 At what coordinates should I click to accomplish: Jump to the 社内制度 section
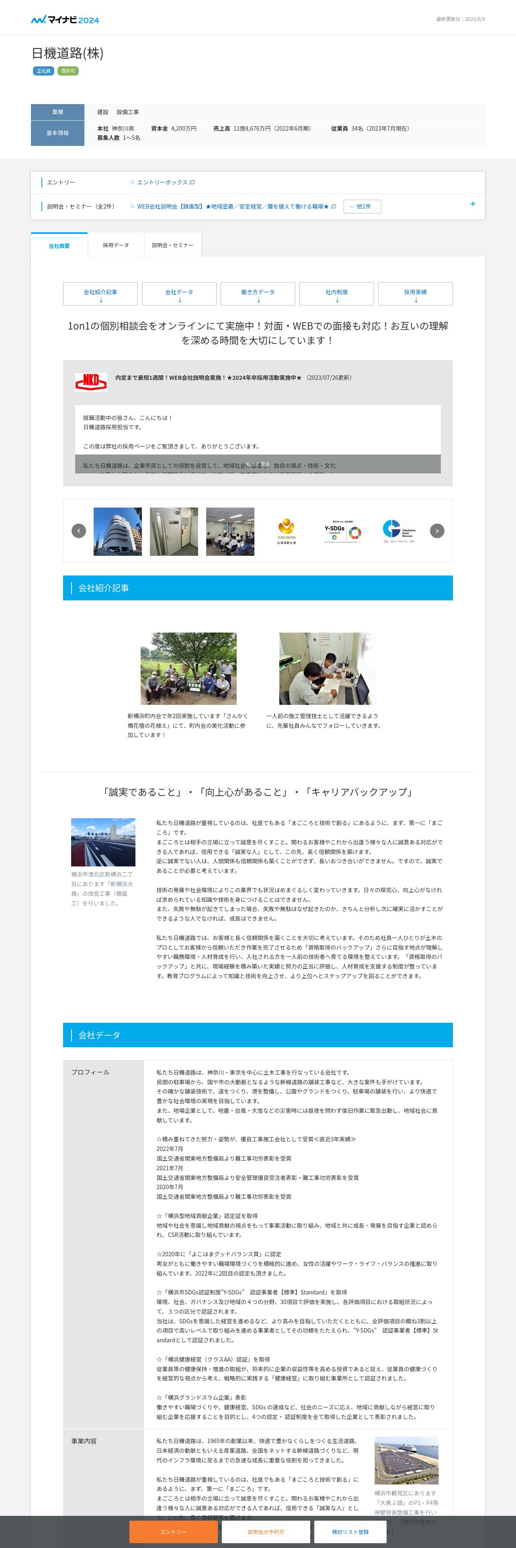tap(336, 294)
